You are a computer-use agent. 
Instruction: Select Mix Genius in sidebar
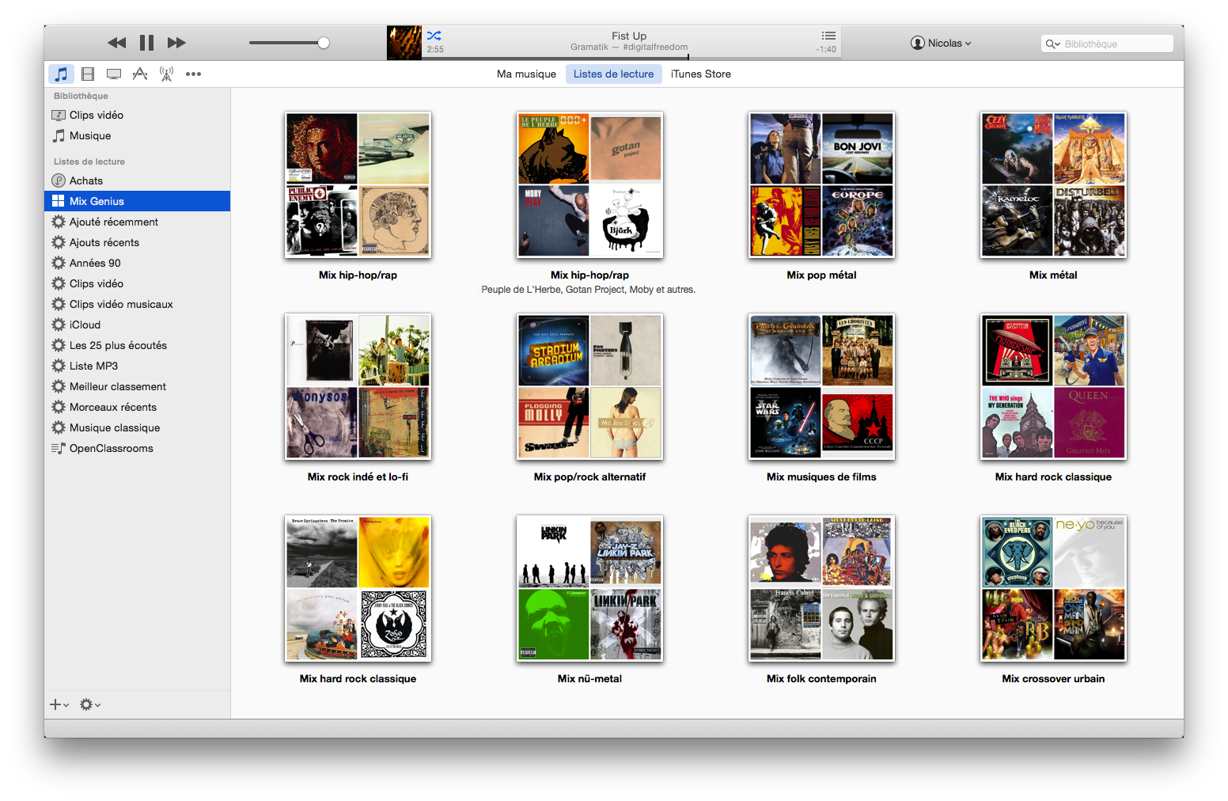click(138, 201)
